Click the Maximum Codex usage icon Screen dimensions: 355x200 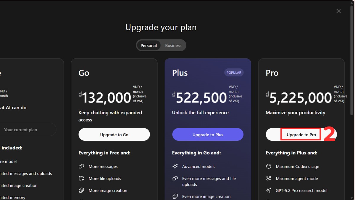click(x=269, y=167)
